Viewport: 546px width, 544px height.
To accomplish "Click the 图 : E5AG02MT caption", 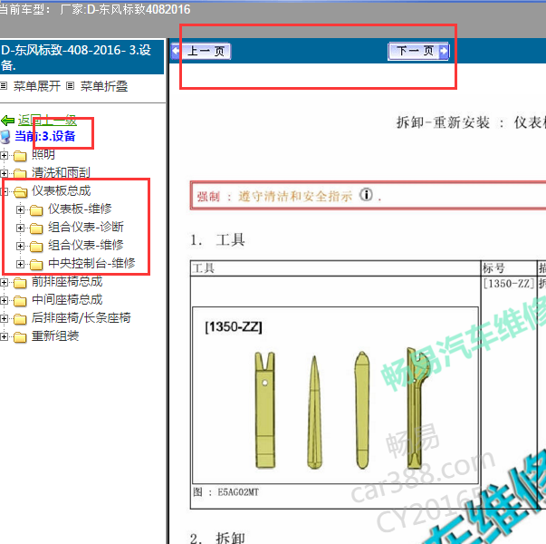I will tap(226, 492).
